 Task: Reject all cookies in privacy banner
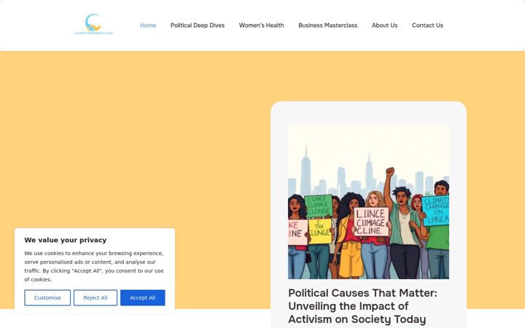pos(96,297)
